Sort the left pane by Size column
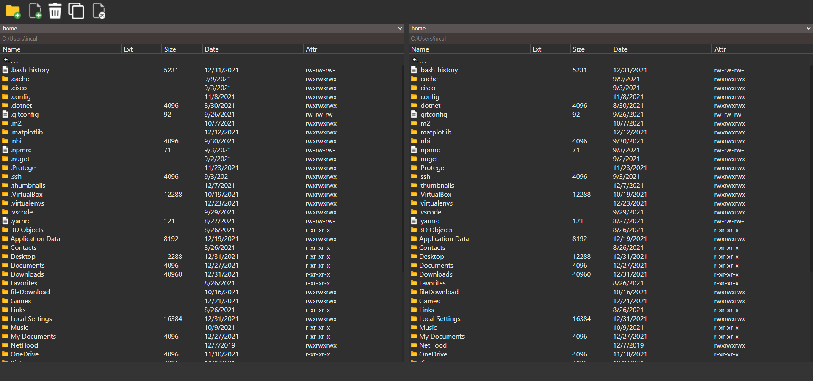This screenshot has width=813, height=381. pyautogui.click(x=182, y=49)
